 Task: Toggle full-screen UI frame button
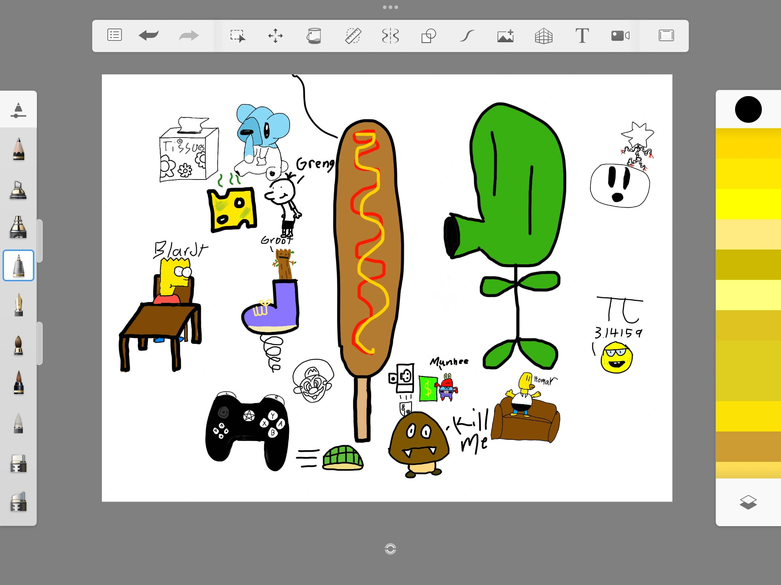tap(666, 36)
